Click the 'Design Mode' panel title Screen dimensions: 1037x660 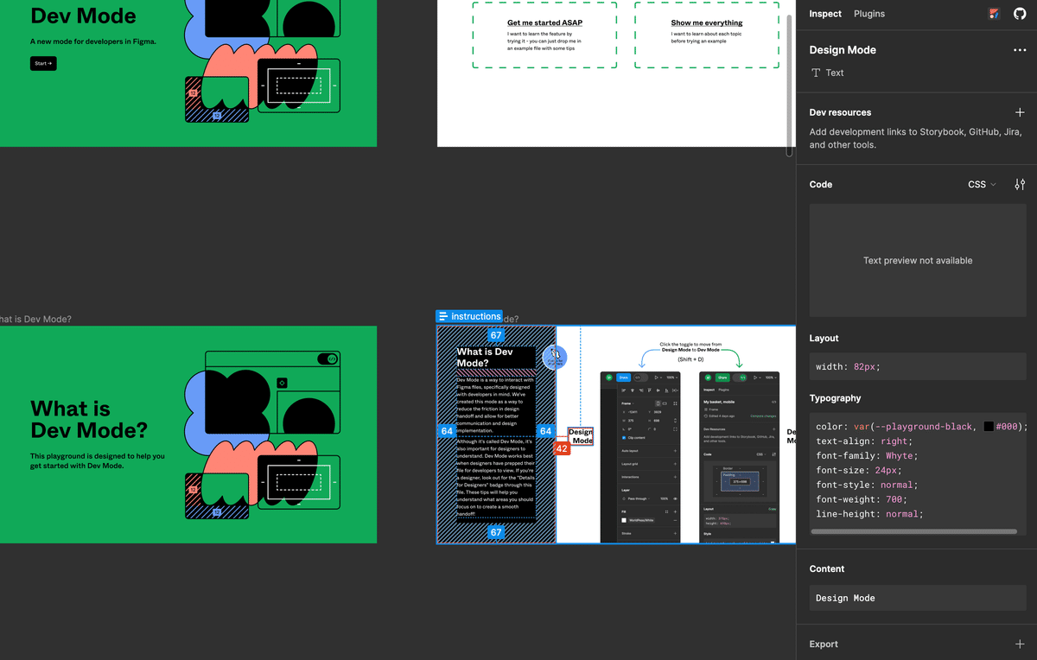(x=843, y=50)
